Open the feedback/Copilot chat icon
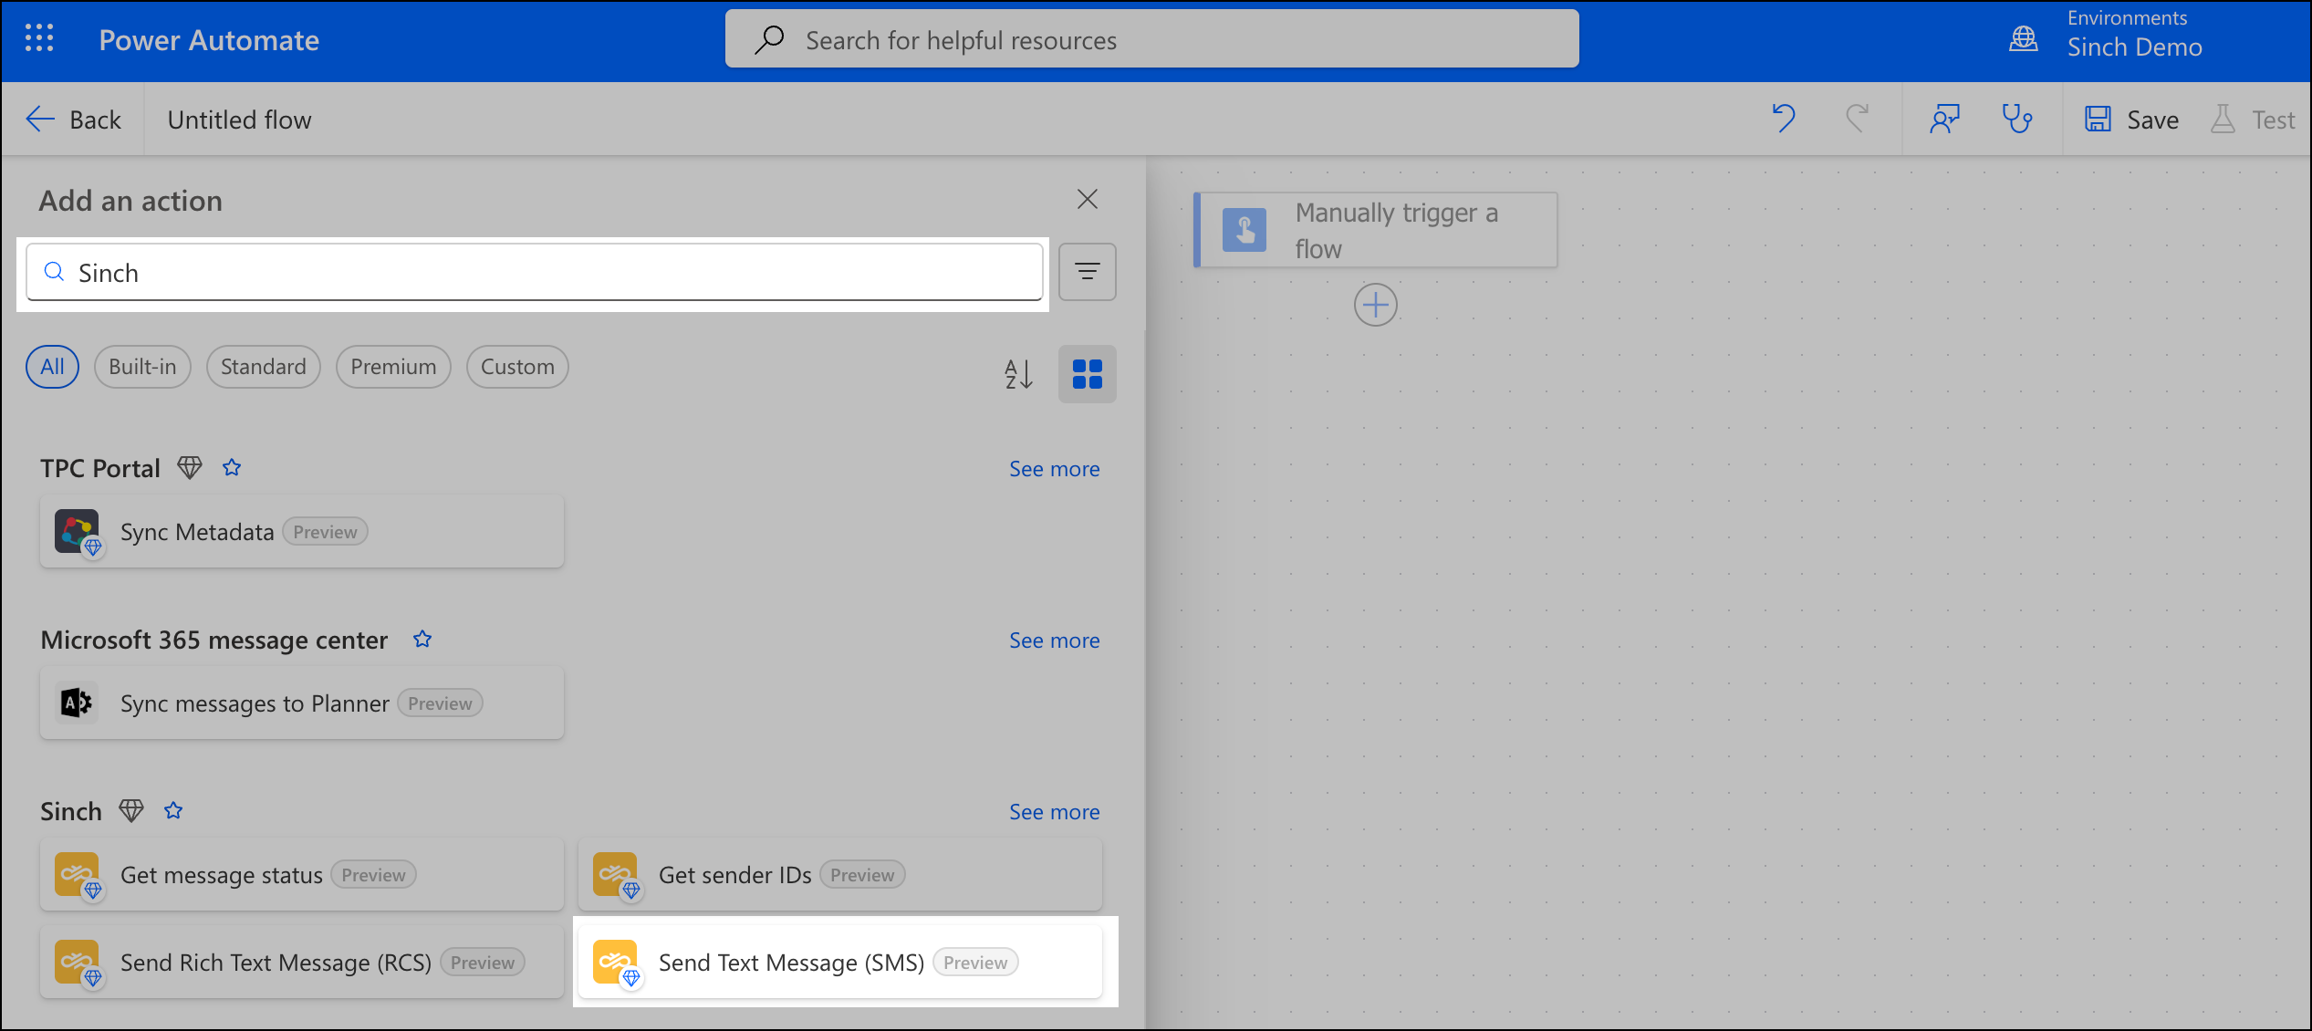 (x=1944, y=119)
